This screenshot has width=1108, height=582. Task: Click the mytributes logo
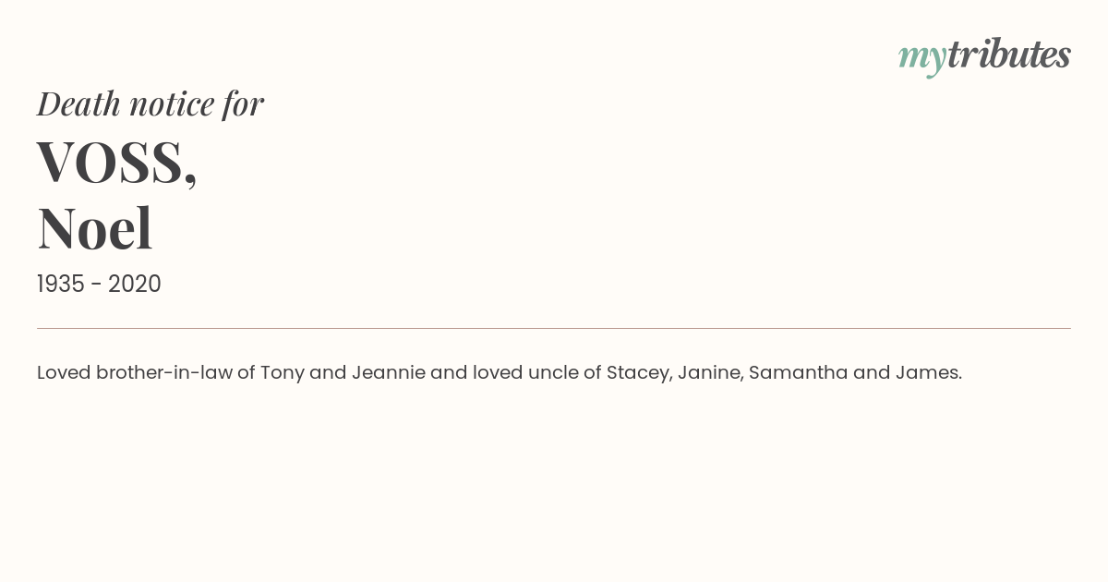pos(984,56)
